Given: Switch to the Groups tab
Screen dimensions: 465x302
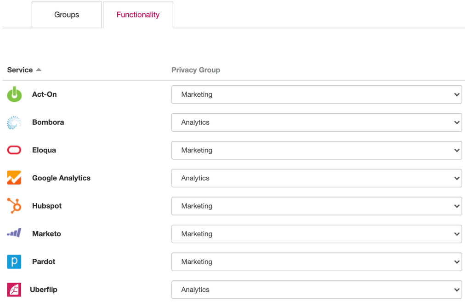Looking at the screenshot, I should tap(67, 15).
